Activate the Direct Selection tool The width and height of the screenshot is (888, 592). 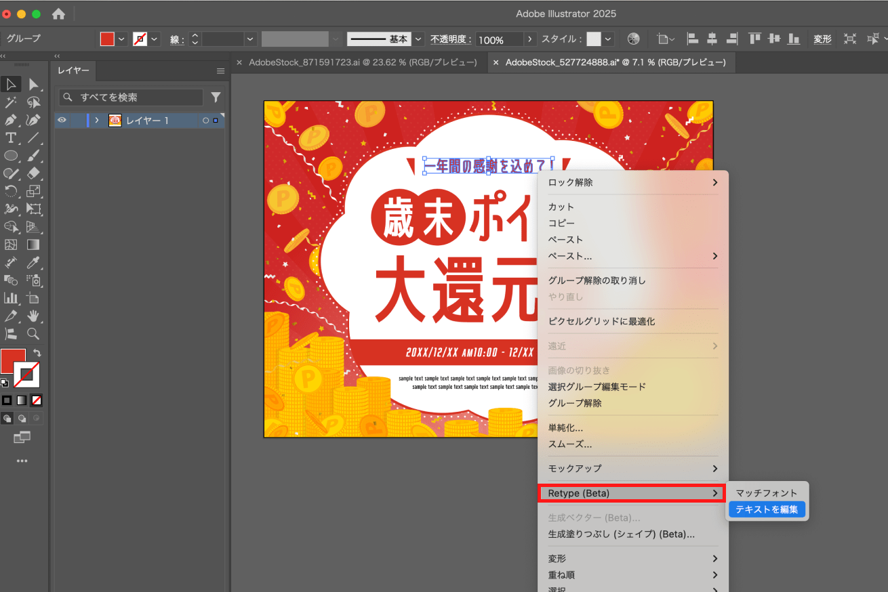[33, 84]
